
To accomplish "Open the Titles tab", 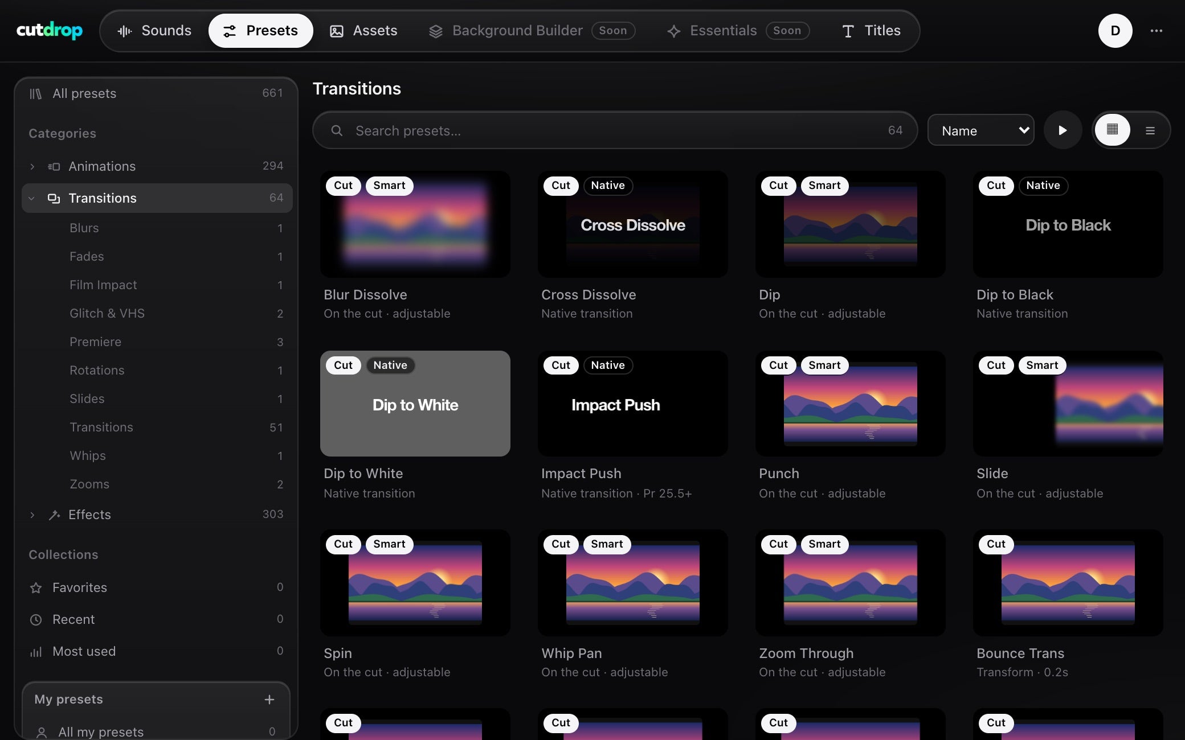I will pyautogui.click(x=871, y=31).
